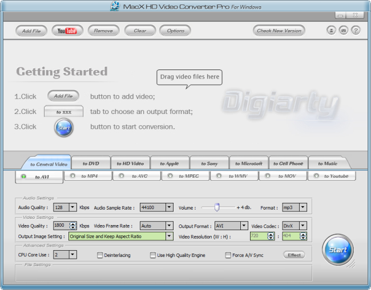Open the to Apple tab

(170, 163)
